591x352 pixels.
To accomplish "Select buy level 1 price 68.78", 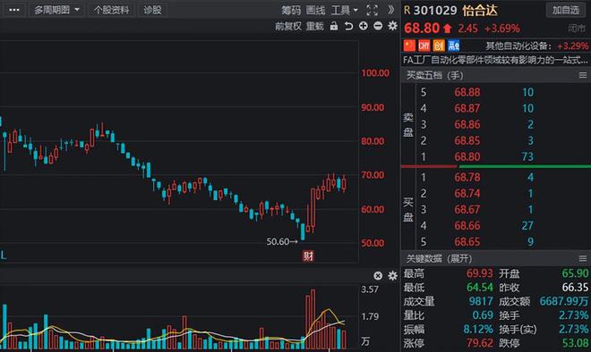I will [x=467, y=177].
